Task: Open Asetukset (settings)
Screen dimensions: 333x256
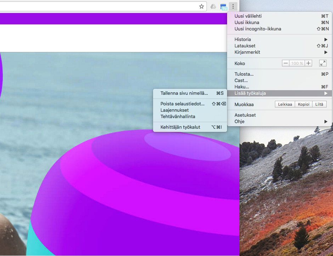Action: tap(280, 115)
